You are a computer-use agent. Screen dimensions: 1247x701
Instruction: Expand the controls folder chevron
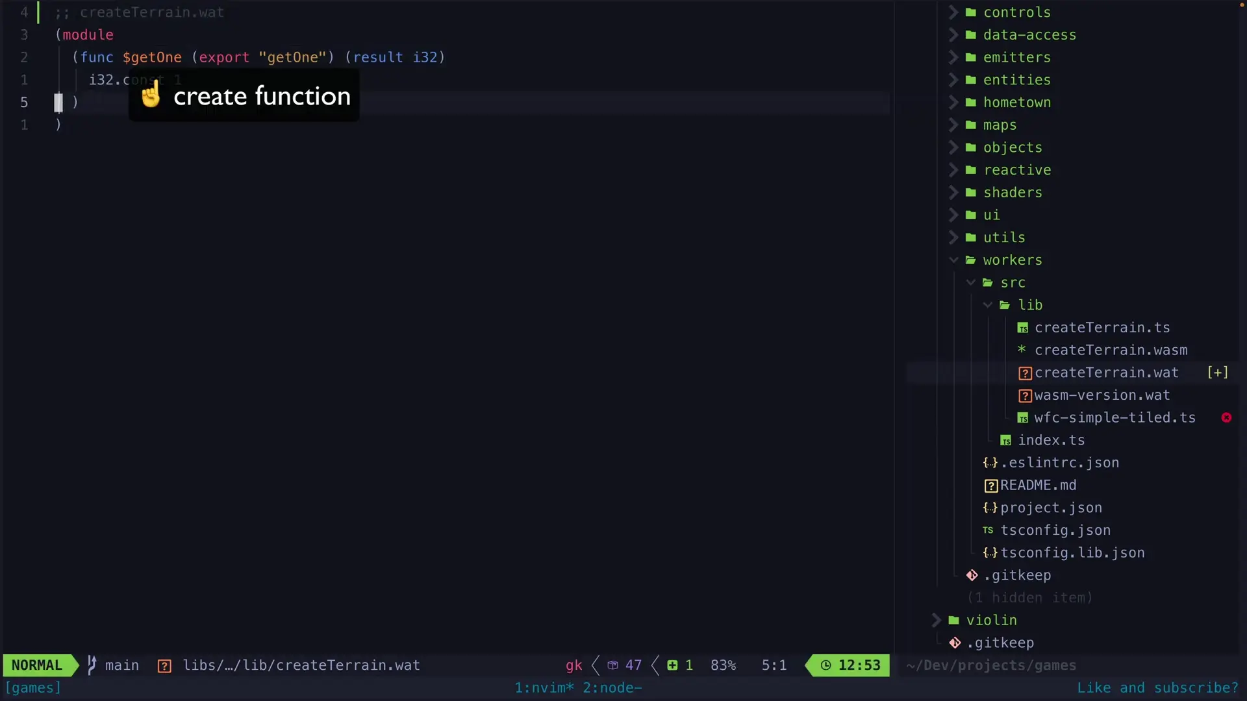[953, 12]
